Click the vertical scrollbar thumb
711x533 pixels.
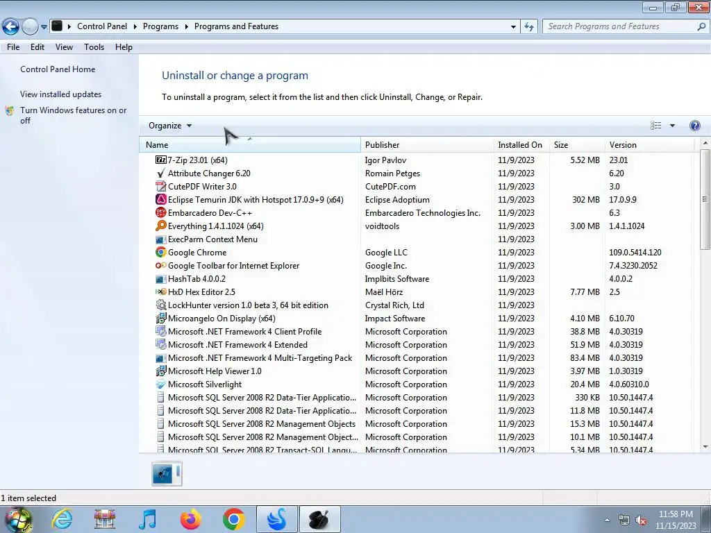click(705, 198)
